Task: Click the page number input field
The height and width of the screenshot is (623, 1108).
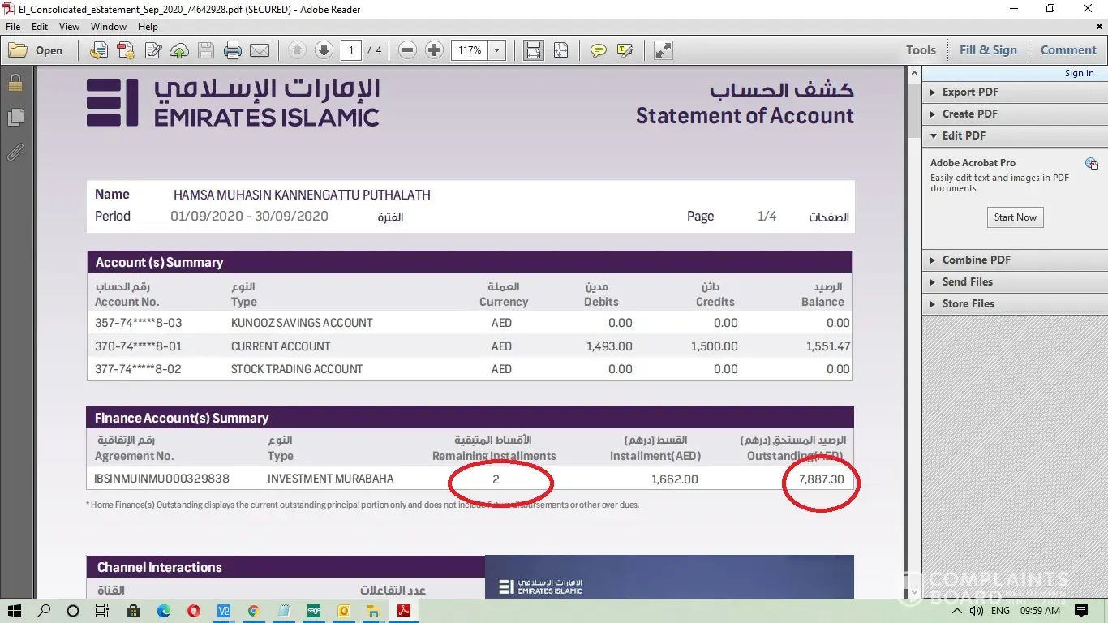Action: coord(351,50)
